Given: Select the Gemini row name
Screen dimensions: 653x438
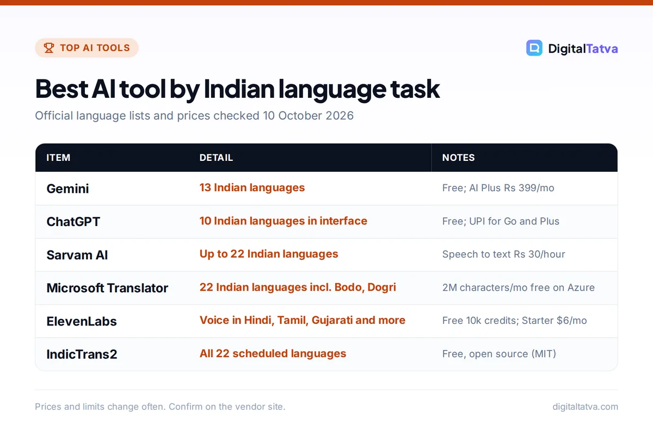Looking at the screenshot, I should pyautogui.click(x=67, y=189).
